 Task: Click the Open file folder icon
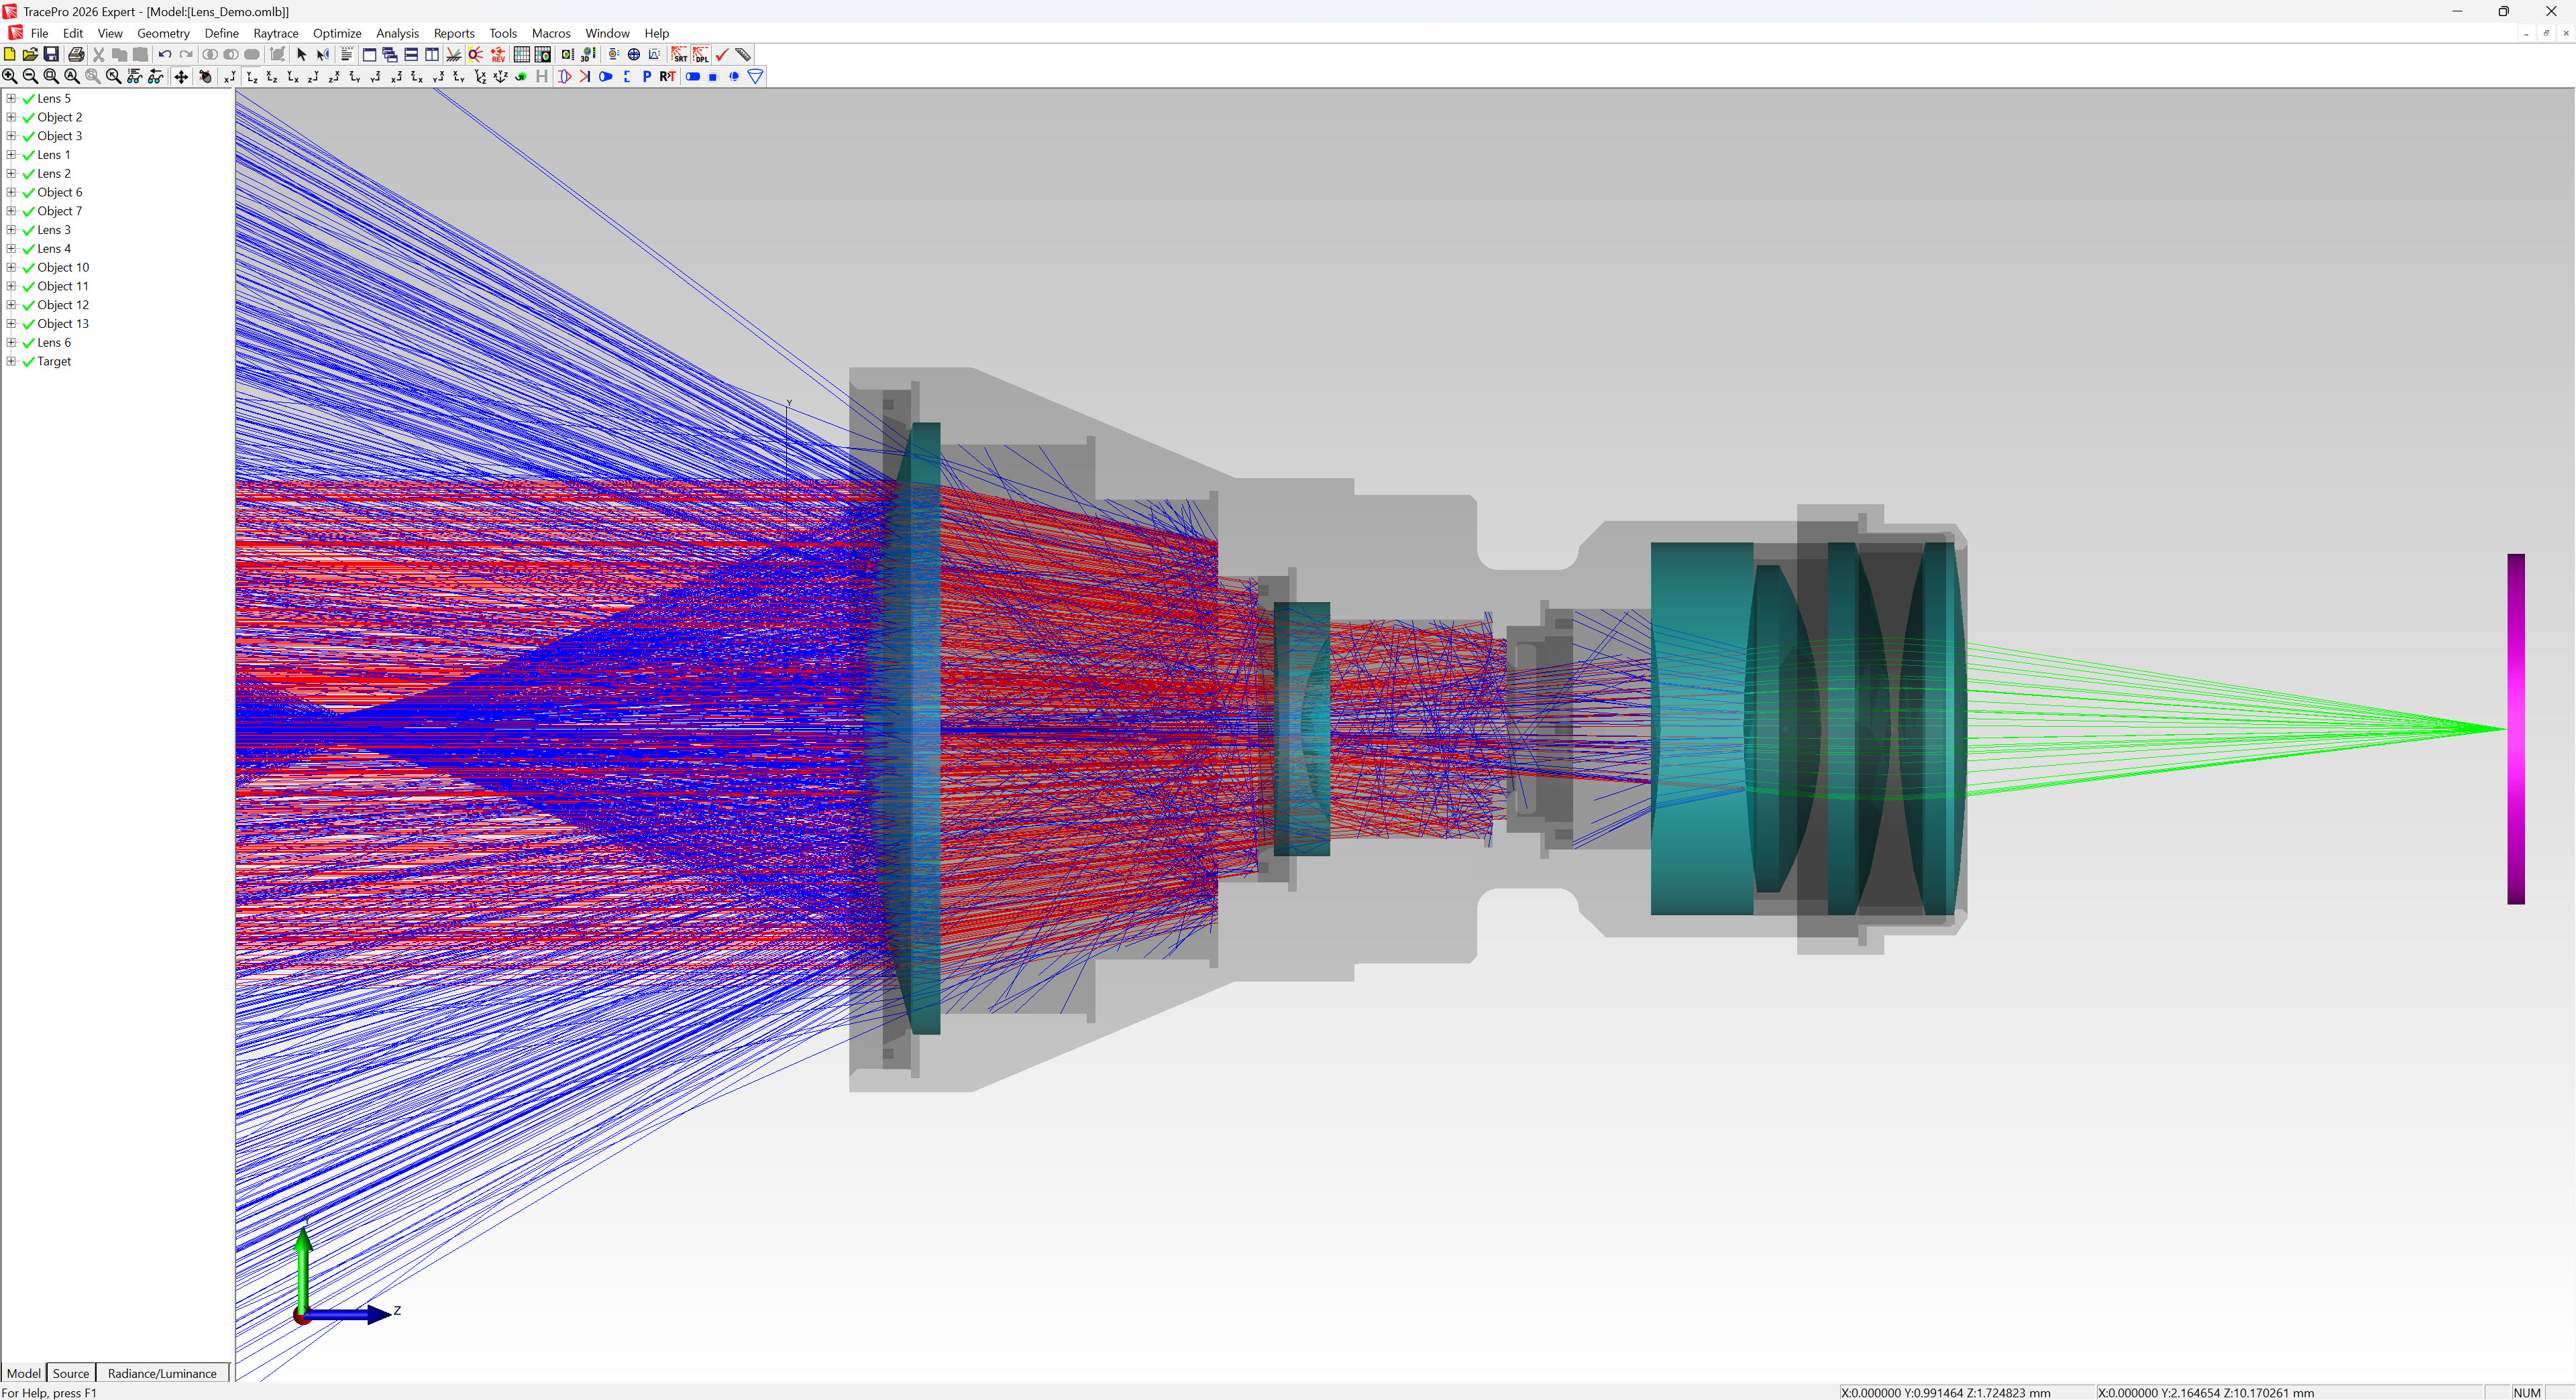30,55
